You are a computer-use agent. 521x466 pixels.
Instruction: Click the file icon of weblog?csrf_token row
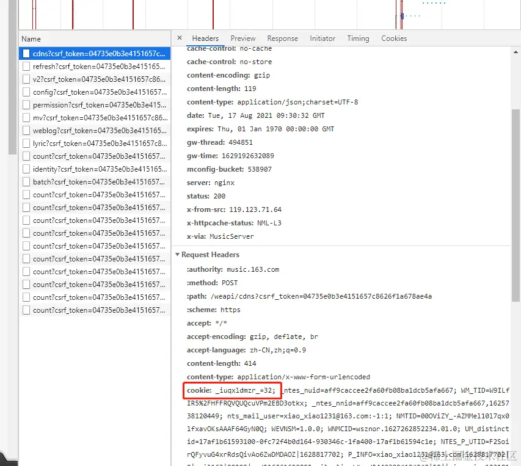pyautogui.click(x=26, y=131)
